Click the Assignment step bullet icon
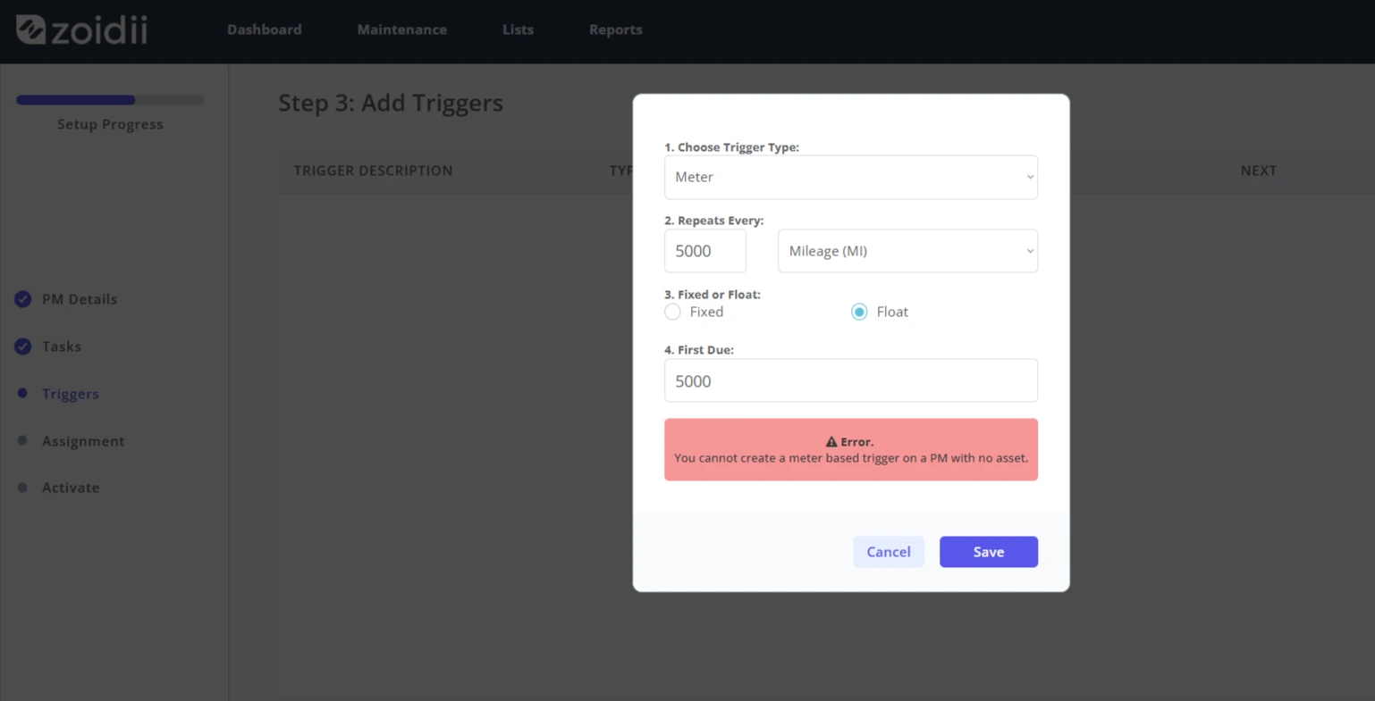 coord(22,440)
